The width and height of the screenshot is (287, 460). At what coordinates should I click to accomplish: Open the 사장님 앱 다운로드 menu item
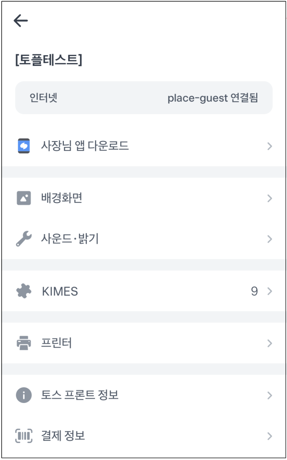pos(85,146)
